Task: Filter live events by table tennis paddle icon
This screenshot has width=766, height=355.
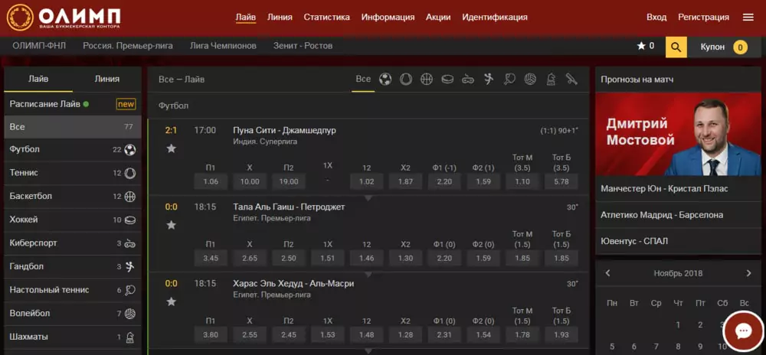Action: pyautogui.click(x=509, y=79)
